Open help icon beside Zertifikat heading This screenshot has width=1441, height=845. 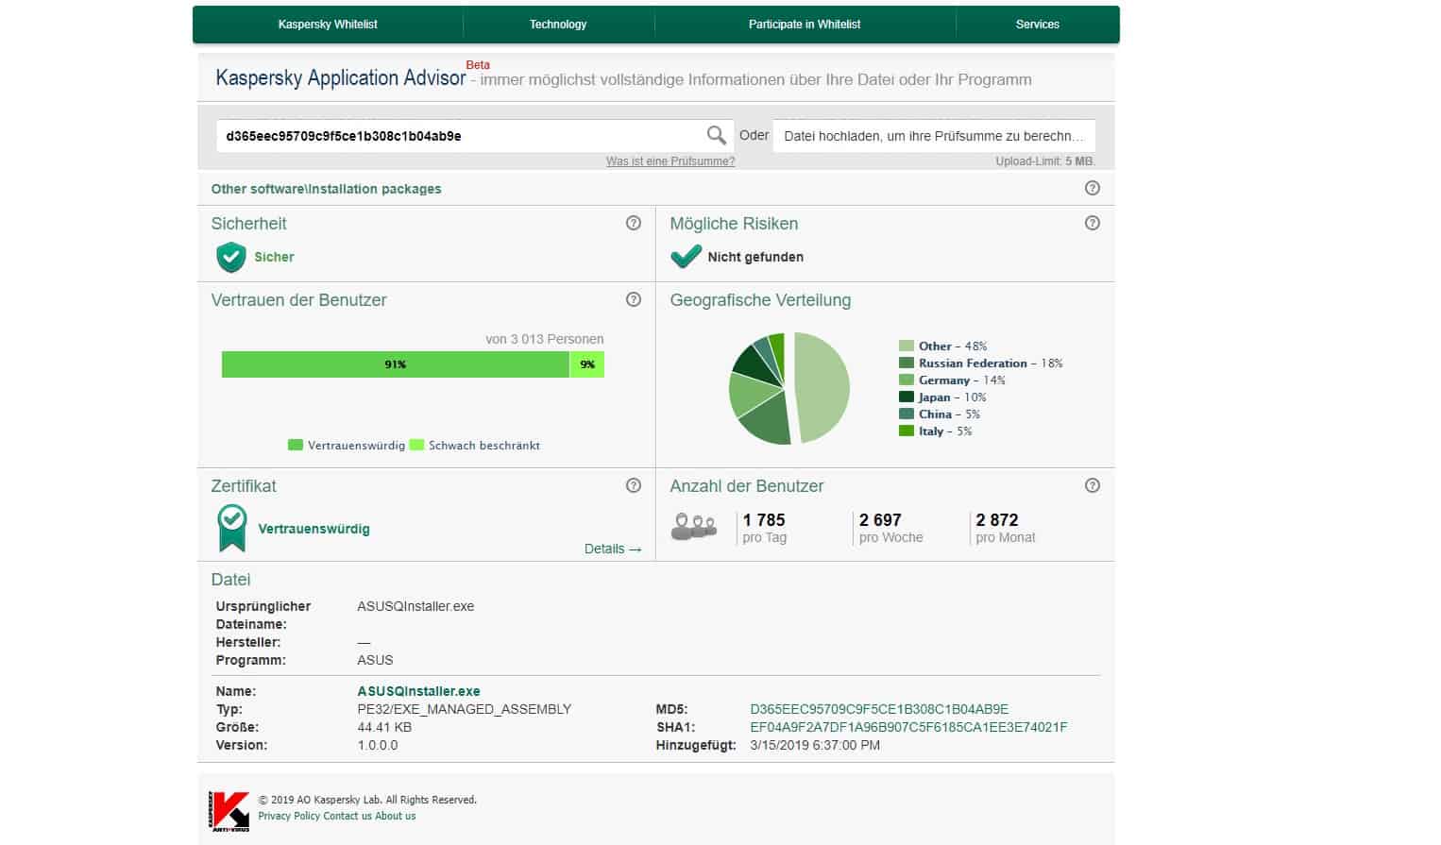634,485
